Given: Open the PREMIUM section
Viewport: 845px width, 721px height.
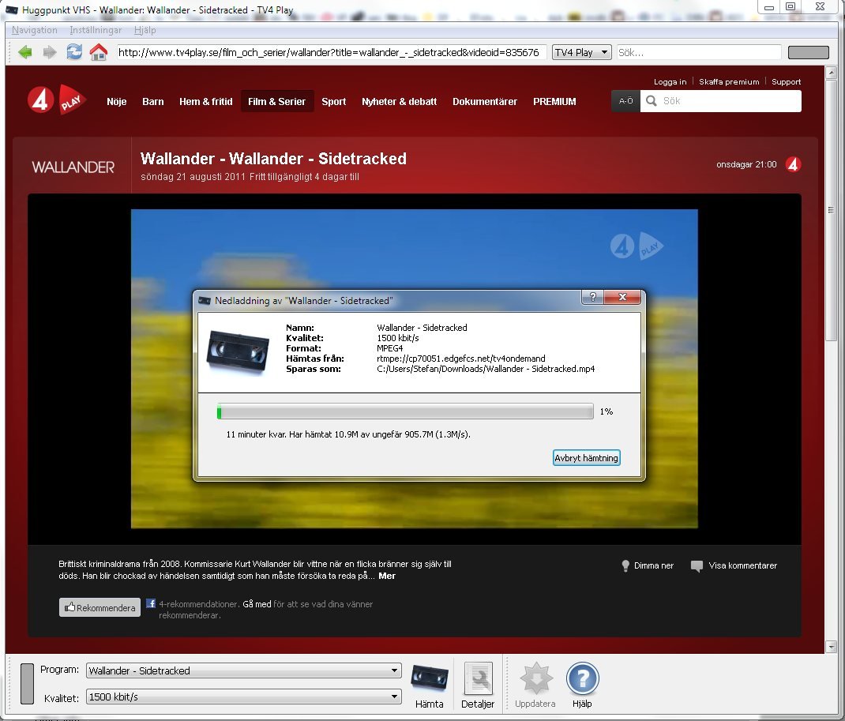Looking at the screenshot, I should (554, 101).
